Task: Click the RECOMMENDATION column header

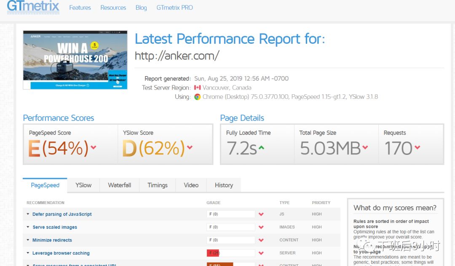Action: pyautogui.click(x=45, y=202)
